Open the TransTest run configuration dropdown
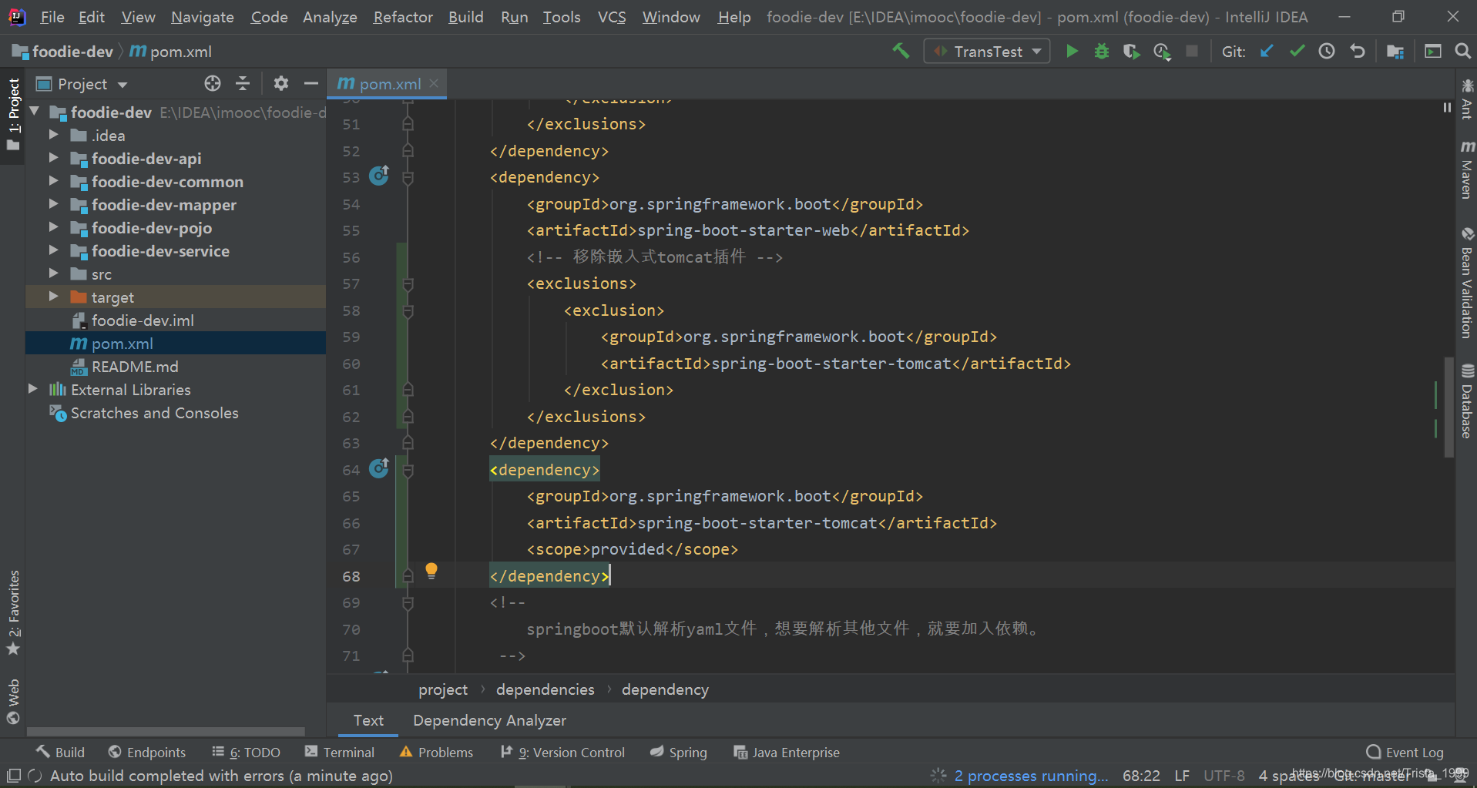This screenshot has height=788, width=1477. point(987,51)
